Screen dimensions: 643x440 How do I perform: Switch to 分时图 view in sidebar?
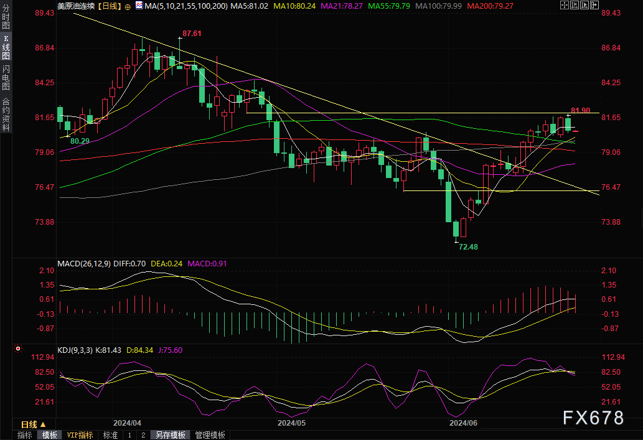pyautogui.click(x=6, y=19)
